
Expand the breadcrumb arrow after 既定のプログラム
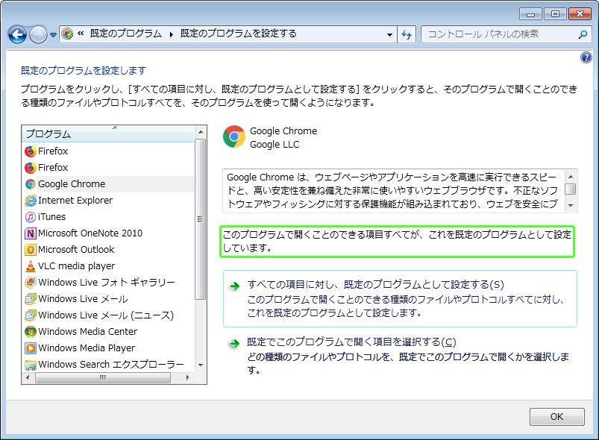[171, 34]
